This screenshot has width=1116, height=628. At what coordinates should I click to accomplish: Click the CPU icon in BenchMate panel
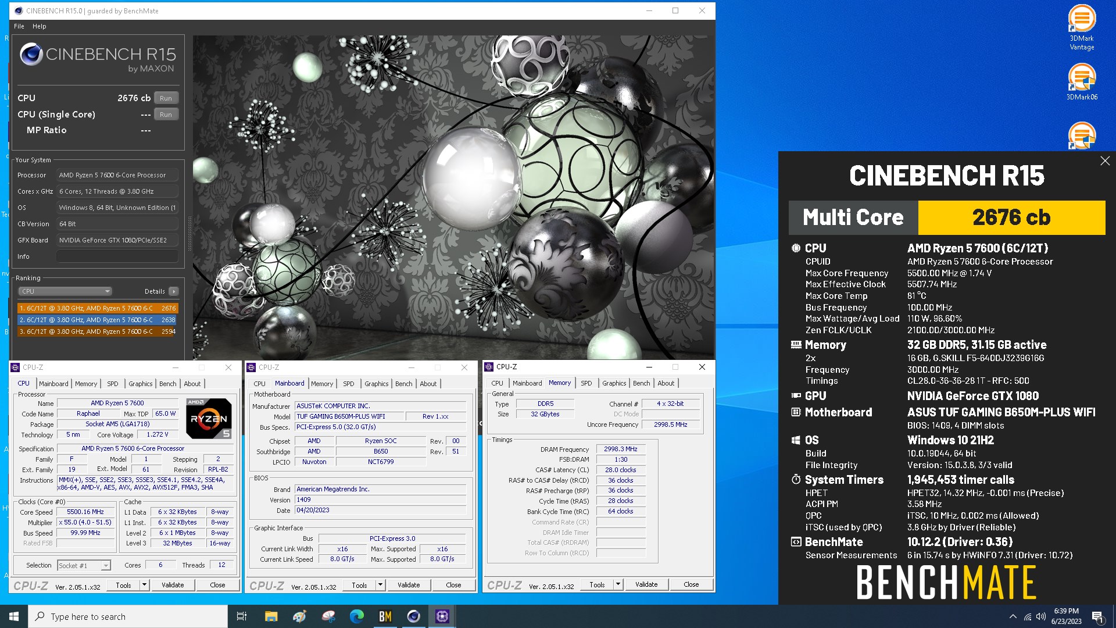pyautogui.click(x=795, y=248)
